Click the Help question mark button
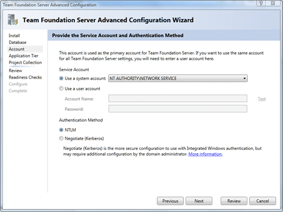Image resolution: width=283 pixels, height=212 pixels. tap(261, 3)
